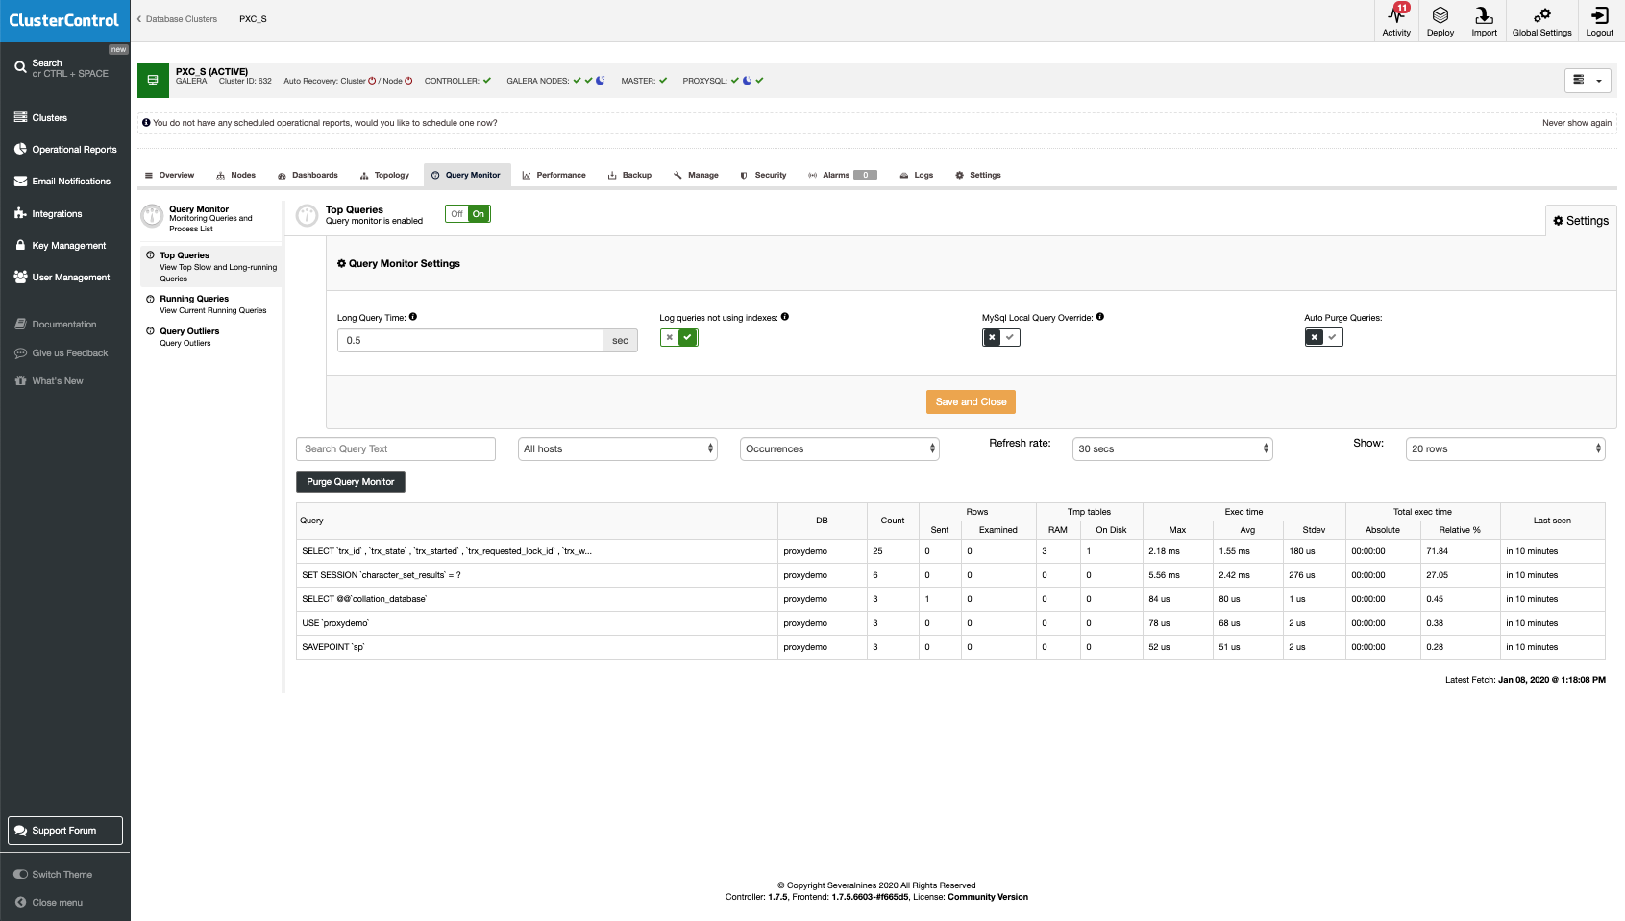Open Clusters from the sidebar
Image resolution: width=1625 pixels, height=921 pixels.
pos(49,117)
